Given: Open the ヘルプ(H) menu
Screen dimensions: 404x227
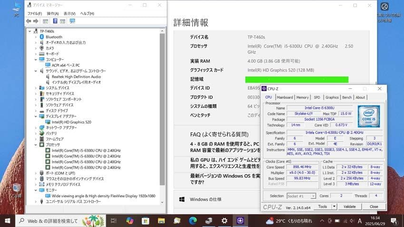Looking at the screenshot, I should (x=87, y=13).
